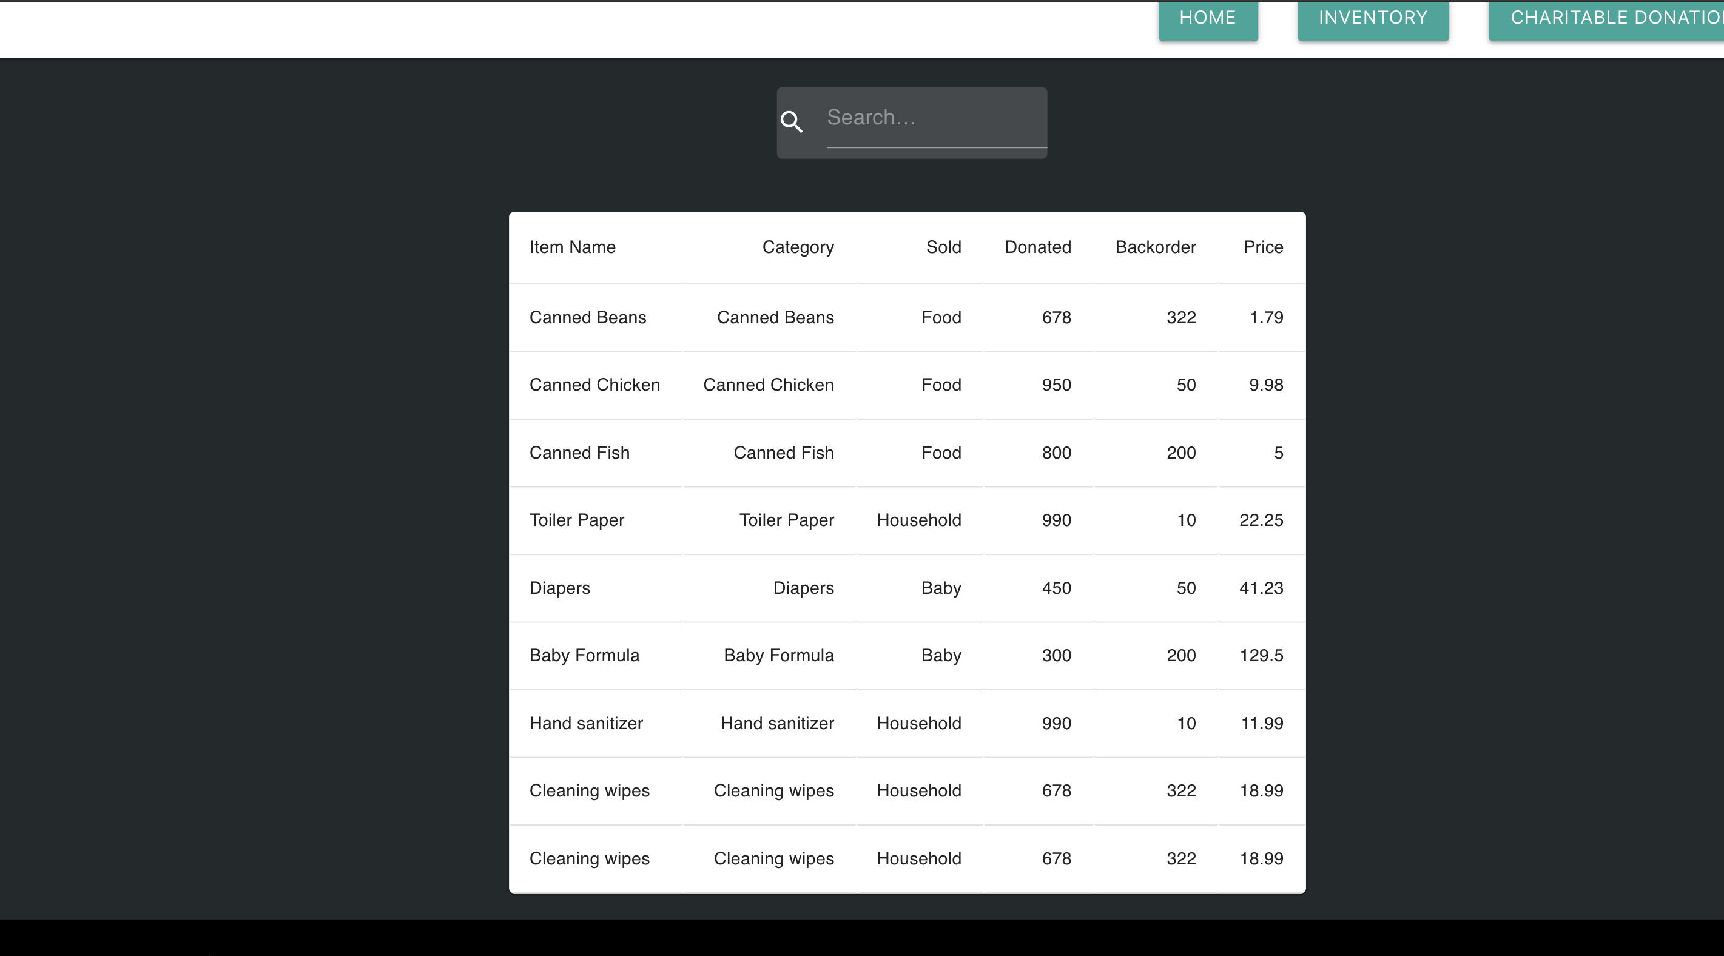Select the Canned Fish item name
This screenshot has width=1724, height=956.
[x=579, y=453]
